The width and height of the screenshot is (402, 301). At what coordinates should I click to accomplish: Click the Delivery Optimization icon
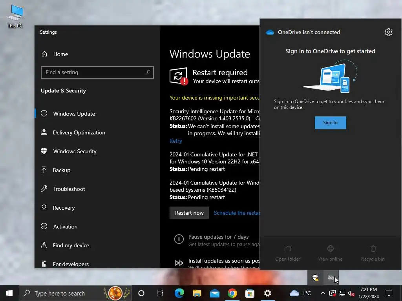coord(44,132)
